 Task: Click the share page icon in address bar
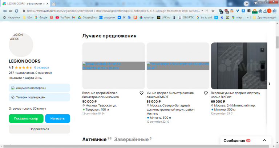pos(207,11)
